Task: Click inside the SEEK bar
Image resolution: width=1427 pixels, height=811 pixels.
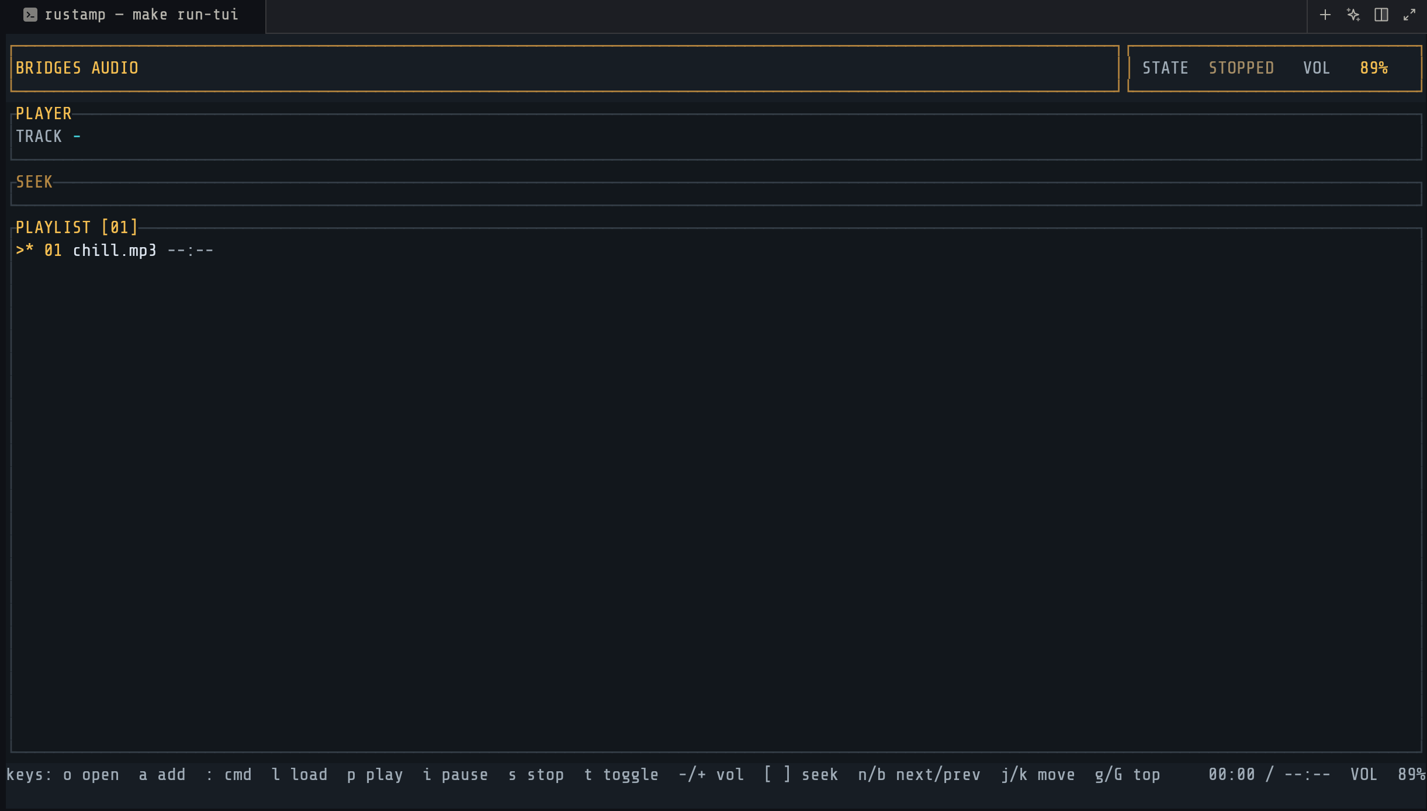Action: pyautogui.click(x=715, y=195)
